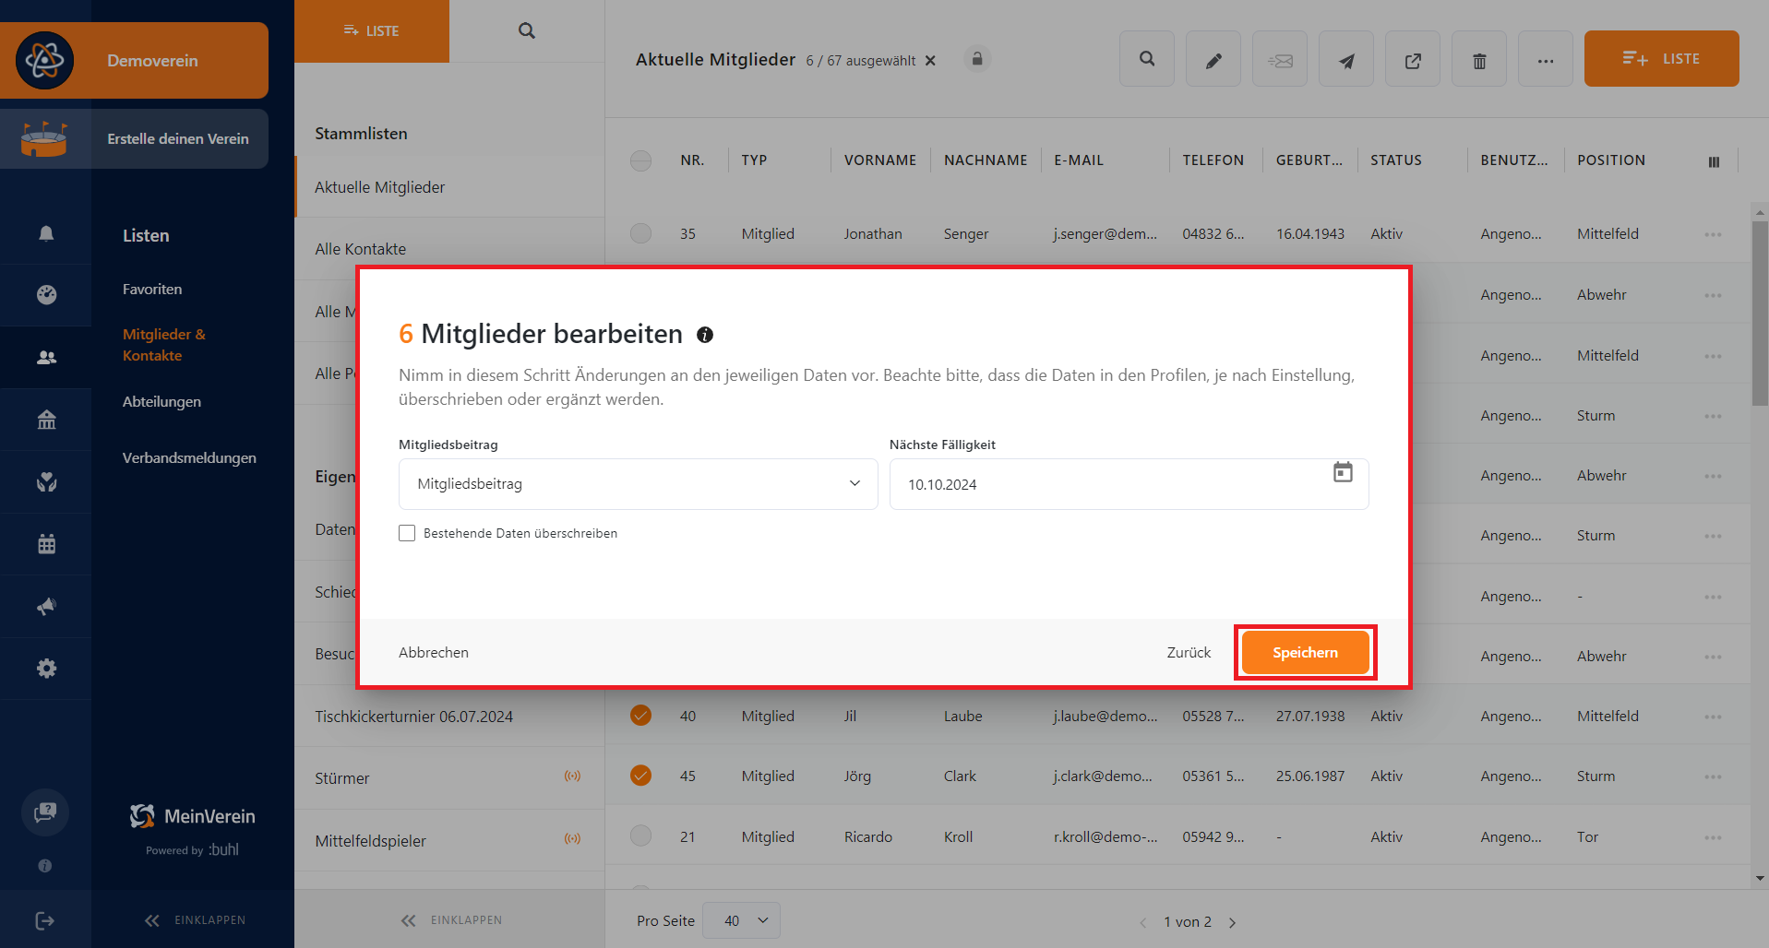This screenshot has width=1769, height=948.
Task: Open Abteilungen menu item
Action: click(161, 401)
